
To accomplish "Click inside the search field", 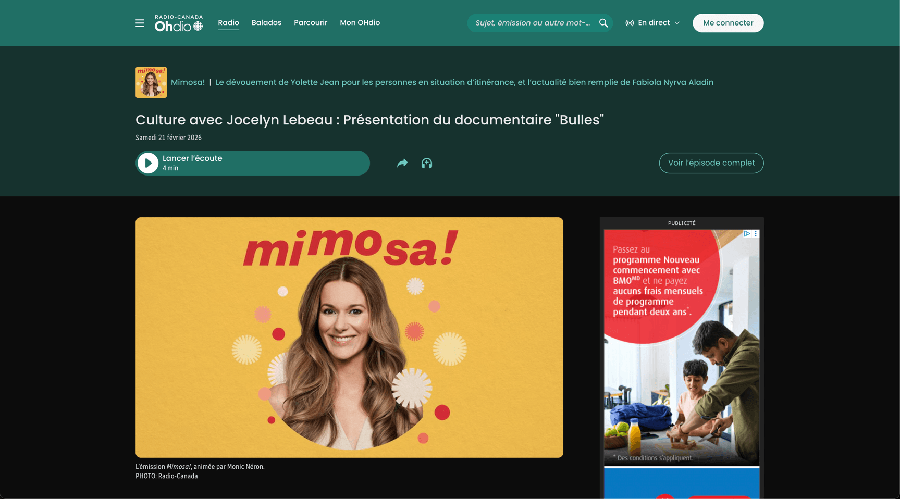I will (529, 23).
